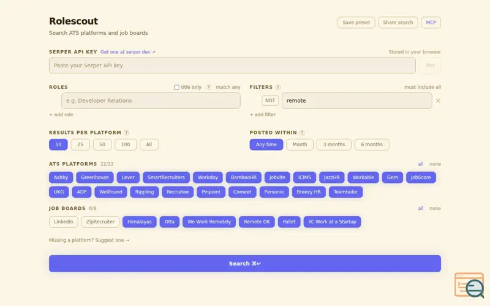
Task: Select 50 results per platform
Action: (x=102, y=144)
